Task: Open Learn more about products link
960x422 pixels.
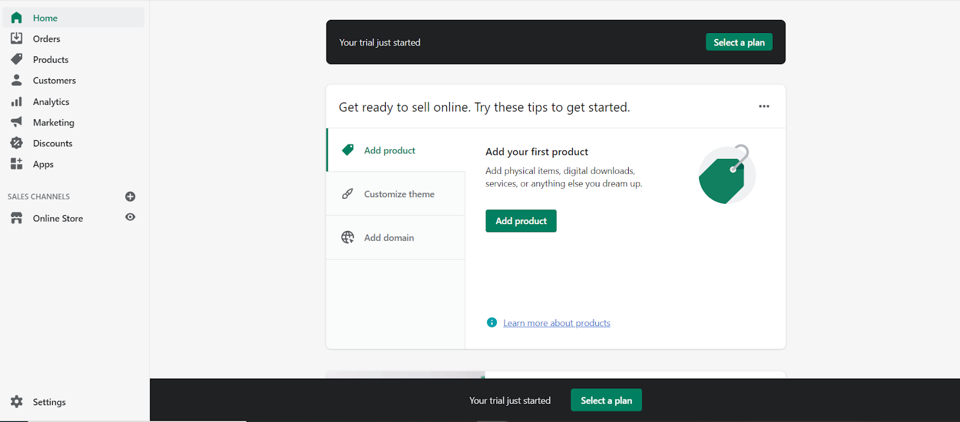Action: click(x=556, y=323)
